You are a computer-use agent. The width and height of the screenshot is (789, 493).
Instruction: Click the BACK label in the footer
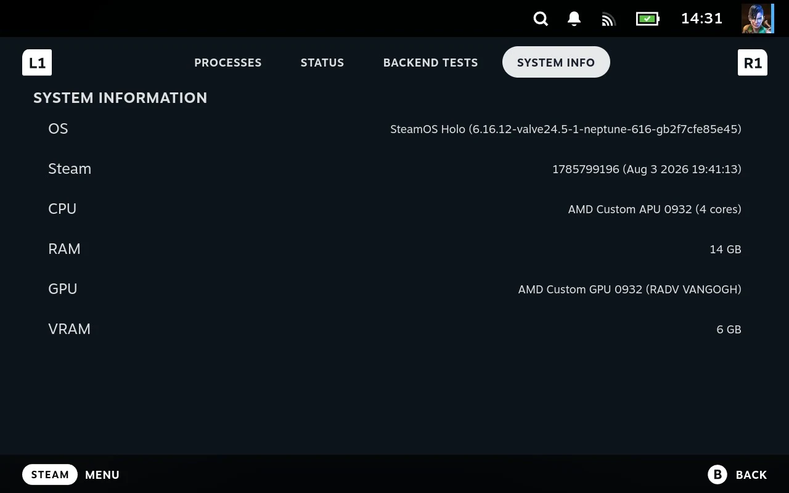751,475
